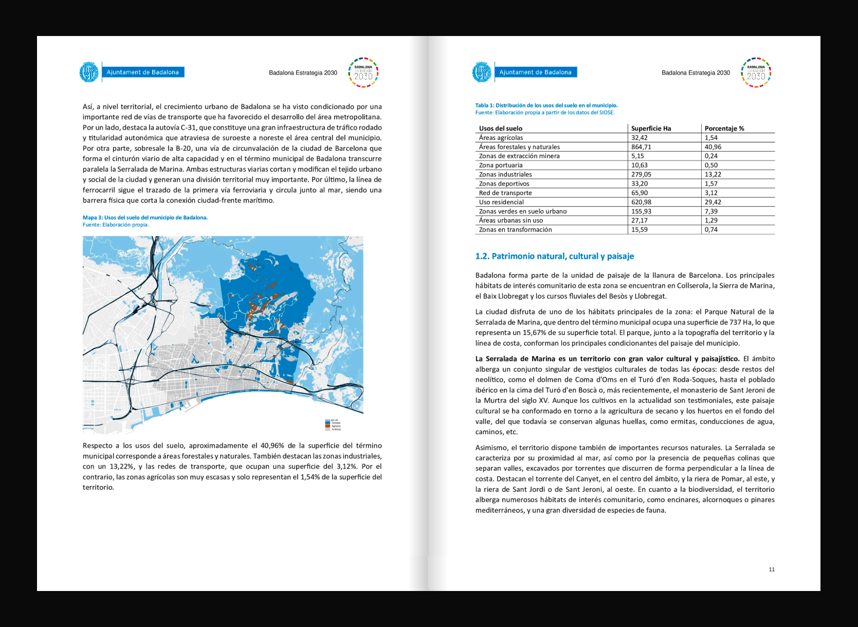Click the map legend below the map
The height and width of the screenshot is (627, 858).
click(333, 425)
